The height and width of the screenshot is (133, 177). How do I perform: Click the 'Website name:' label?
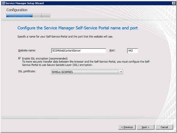[x=27, y=50]
